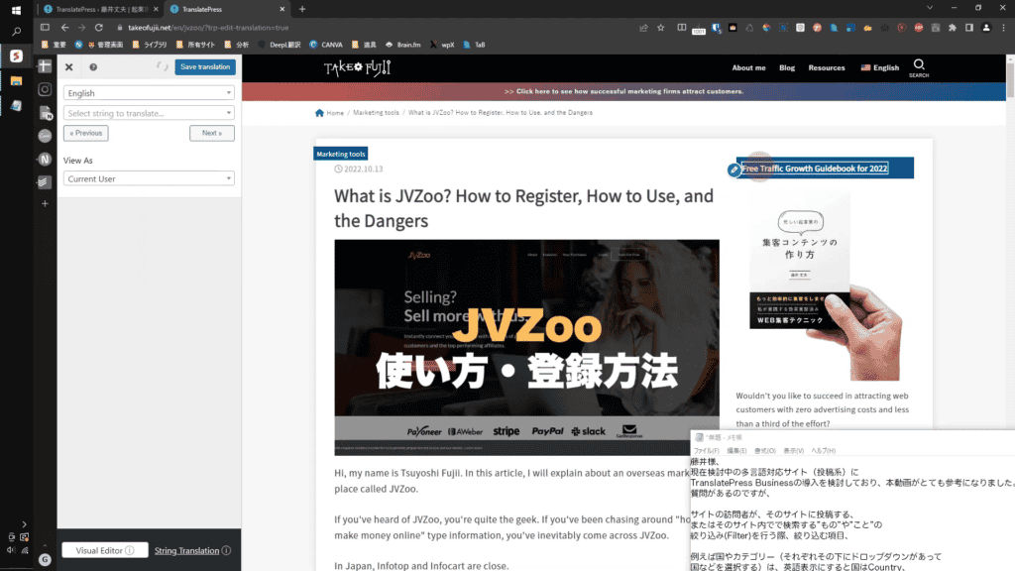Open the English language dropdown in editor
Image resolution: width=1015 pixels, height=571 pixels.
[x=149, y=93]
